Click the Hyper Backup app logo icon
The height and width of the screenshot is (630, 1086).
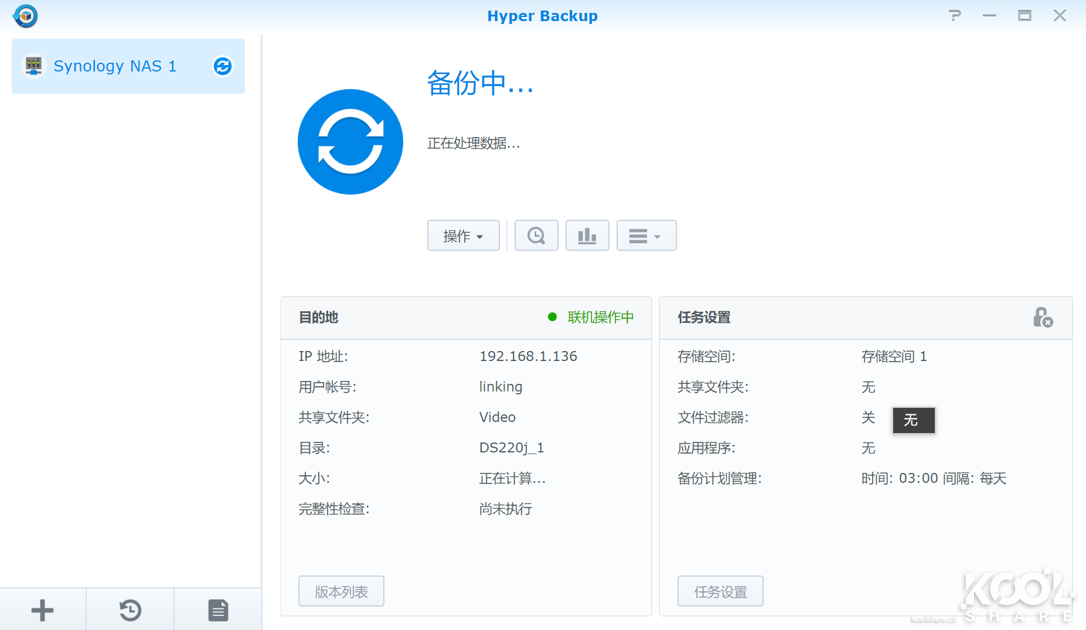pos(25,16)
